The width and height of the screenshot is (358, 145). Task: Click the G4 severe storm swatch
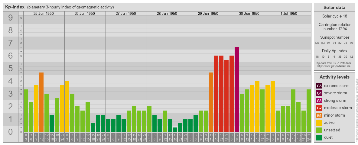[319, 93]
